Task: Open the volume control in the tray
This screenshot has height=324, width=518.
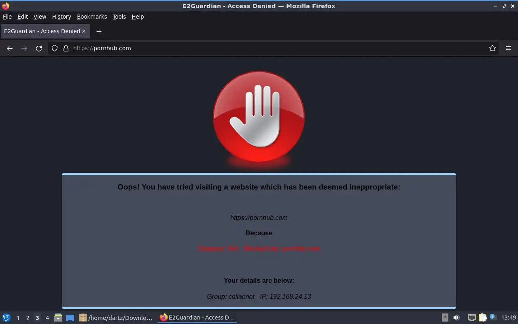Action: point(456,318)
